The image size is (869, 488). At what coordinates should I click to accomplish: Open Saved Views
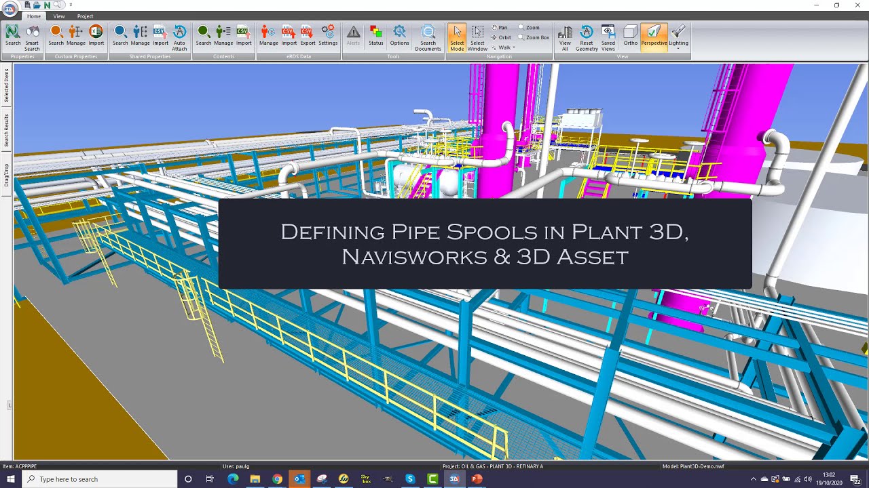[x=608, y=38]
